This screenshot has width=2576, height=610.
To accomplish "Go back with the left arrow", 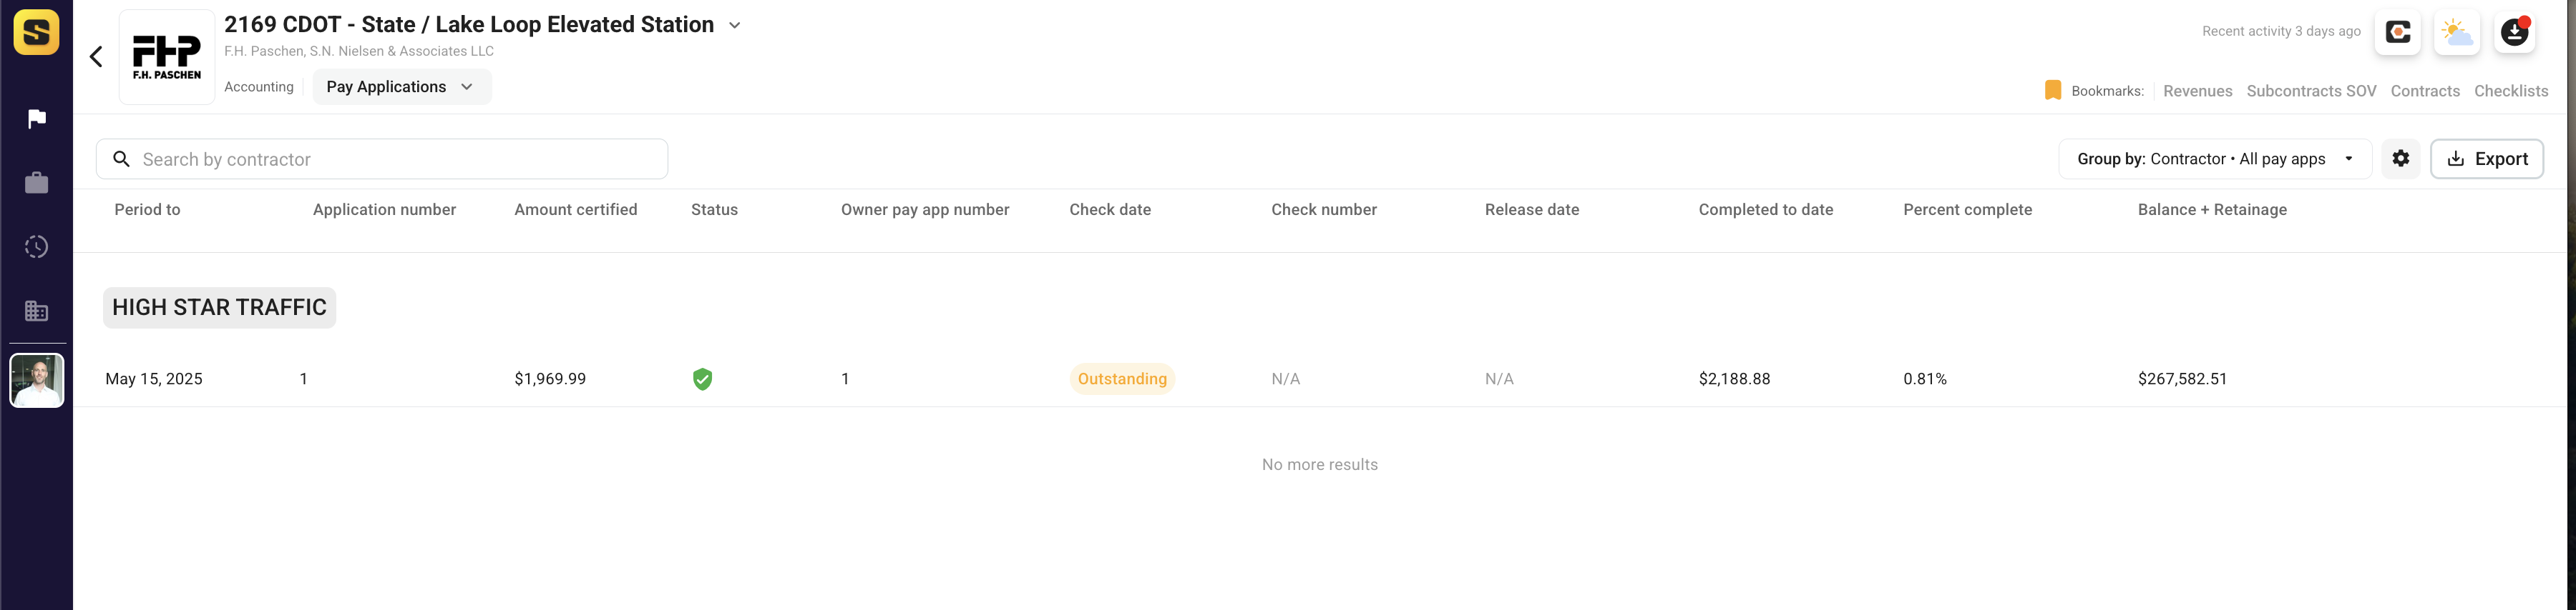I will pyautogui.click(x=96, y=57).
